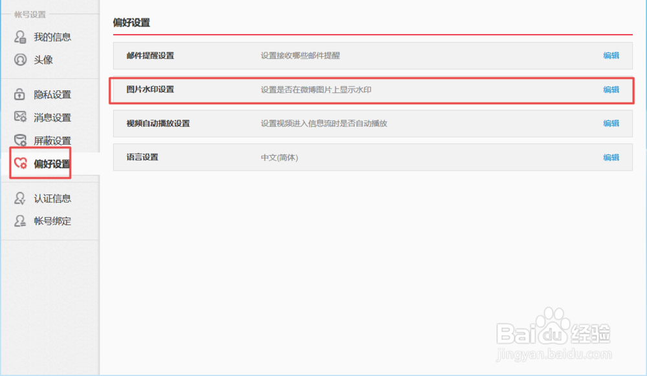Click the description 设置是否在微博图片上显示水印
The height and width of the screenshot is (376, 647).
[316, 89]
